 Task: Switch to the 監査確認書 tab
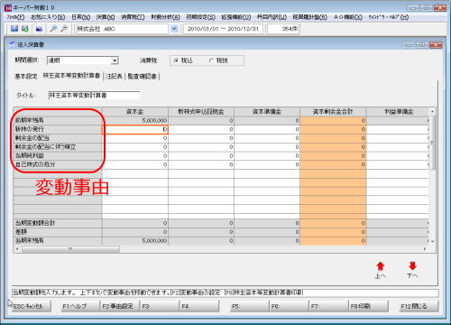(x=143, y=76)
